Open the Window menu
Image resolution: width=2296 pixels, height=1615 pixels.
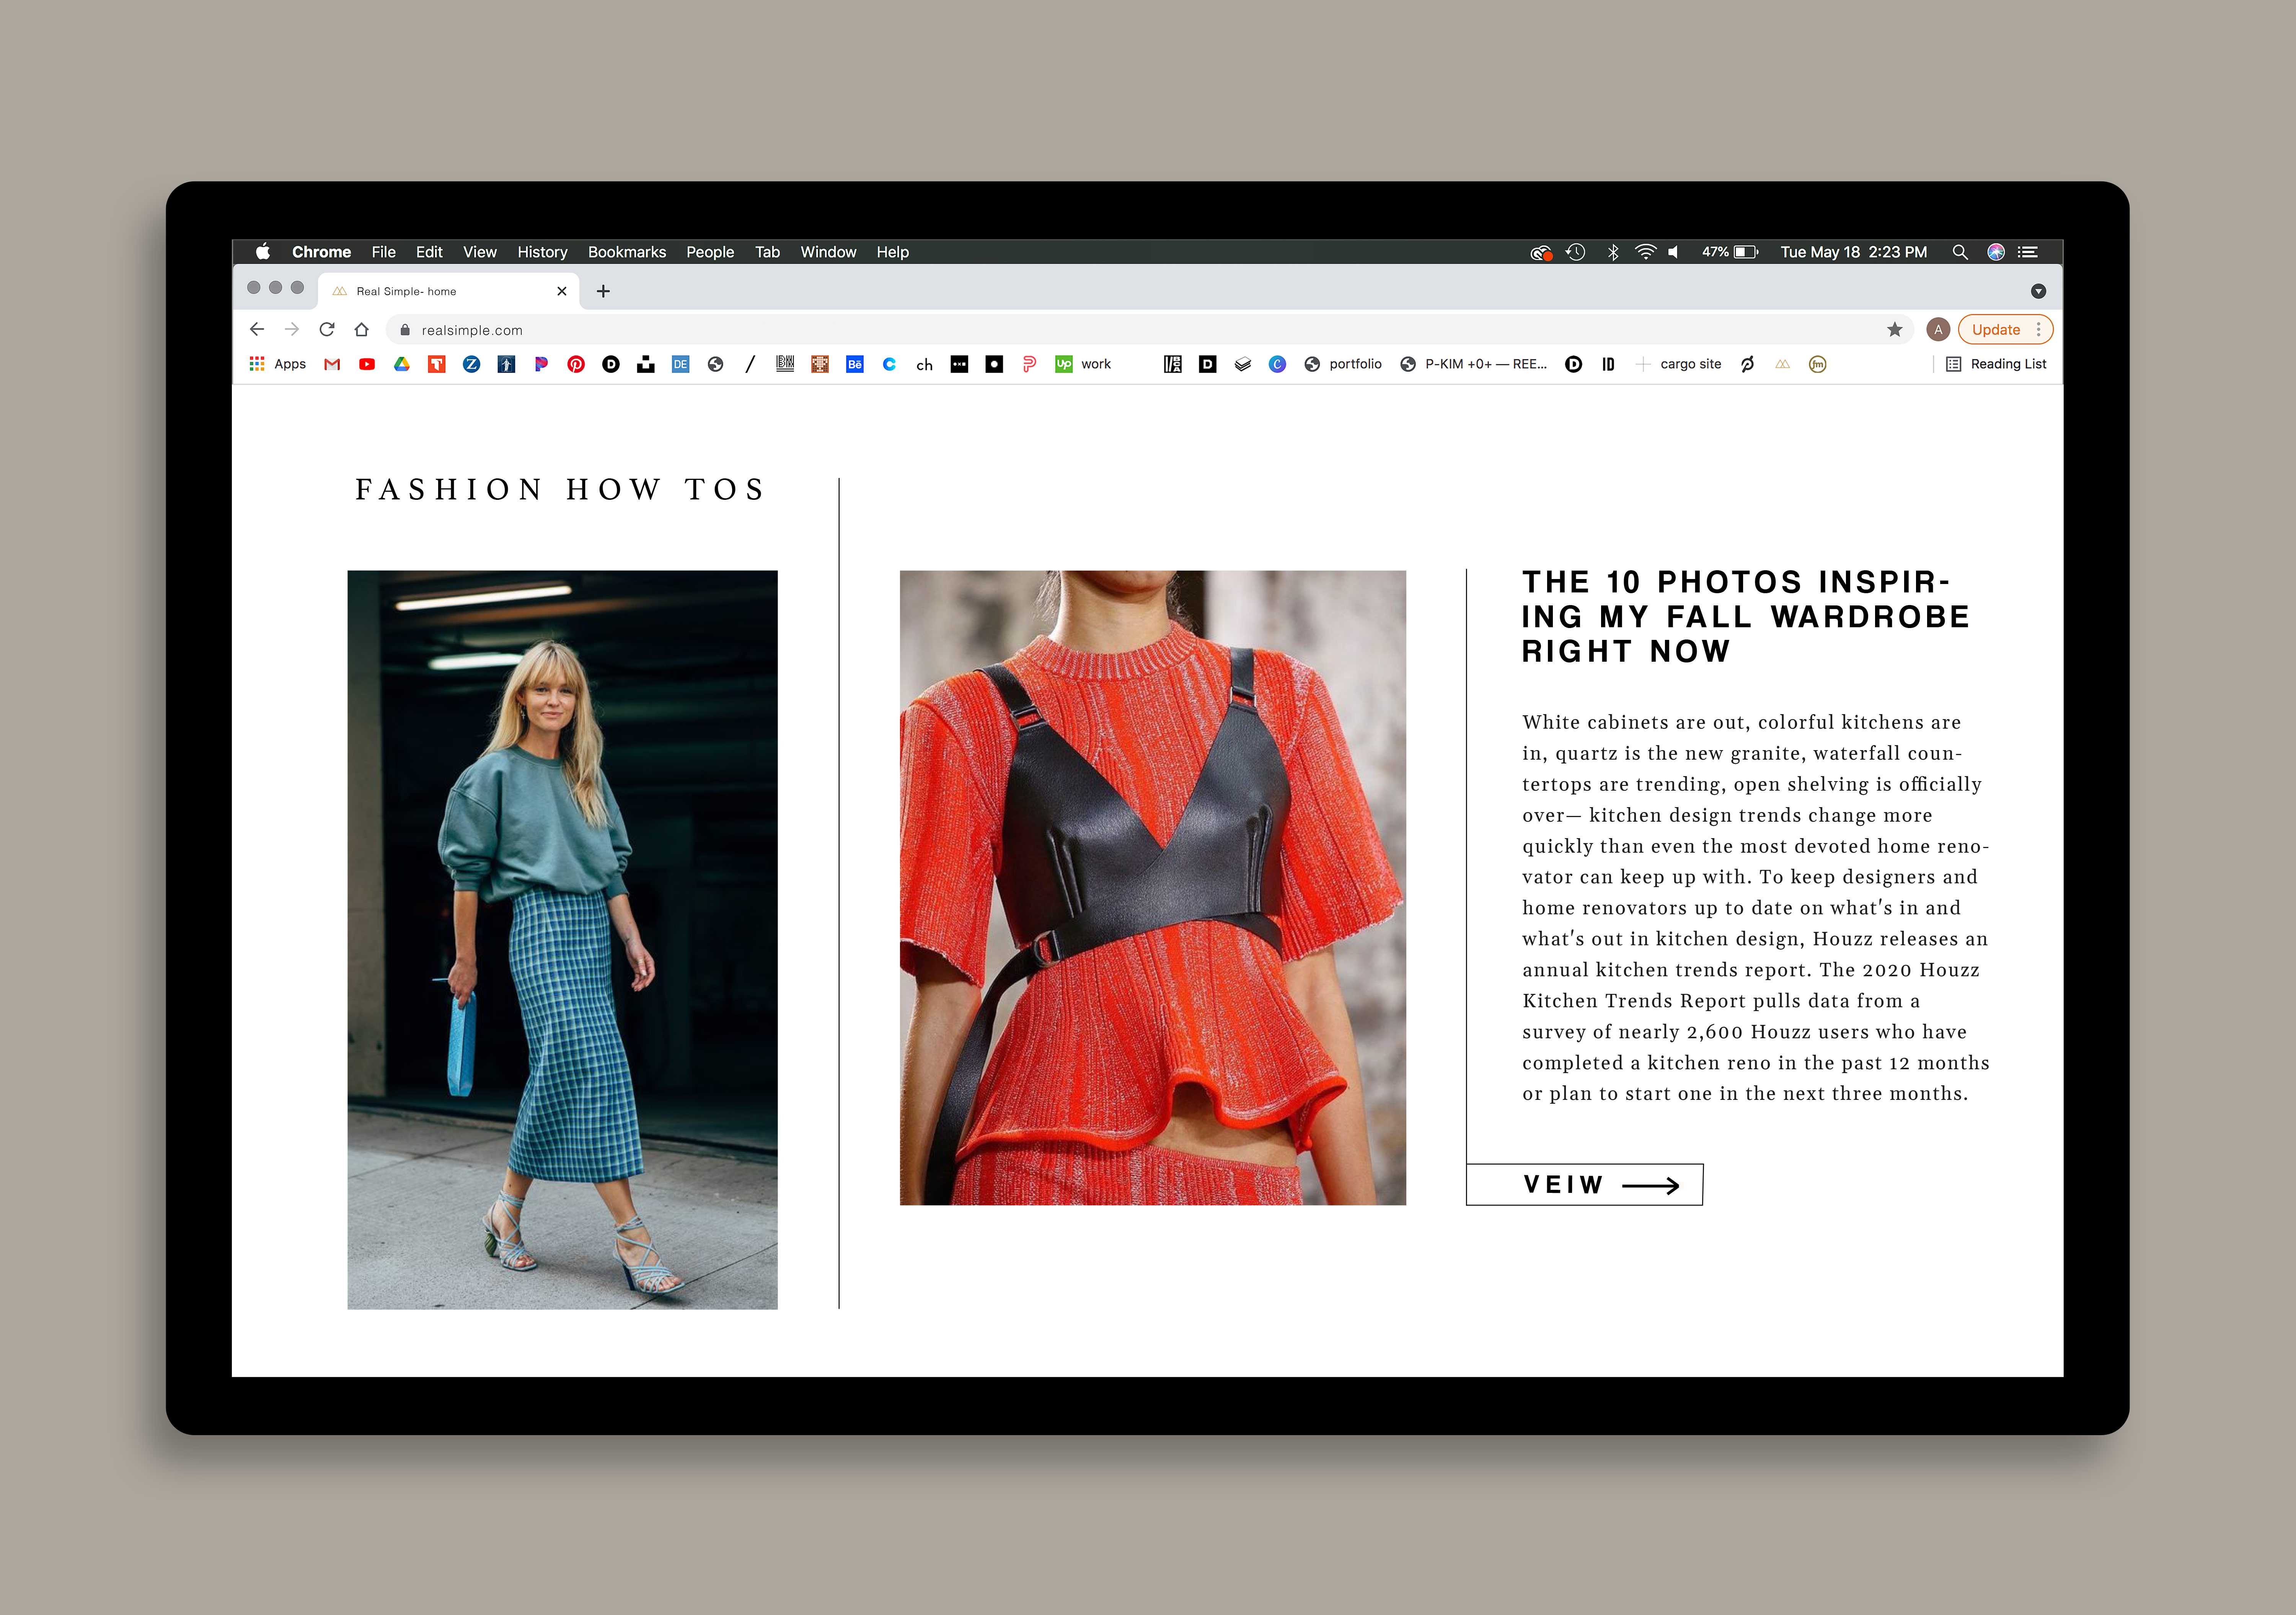click(x=828, y=252)
